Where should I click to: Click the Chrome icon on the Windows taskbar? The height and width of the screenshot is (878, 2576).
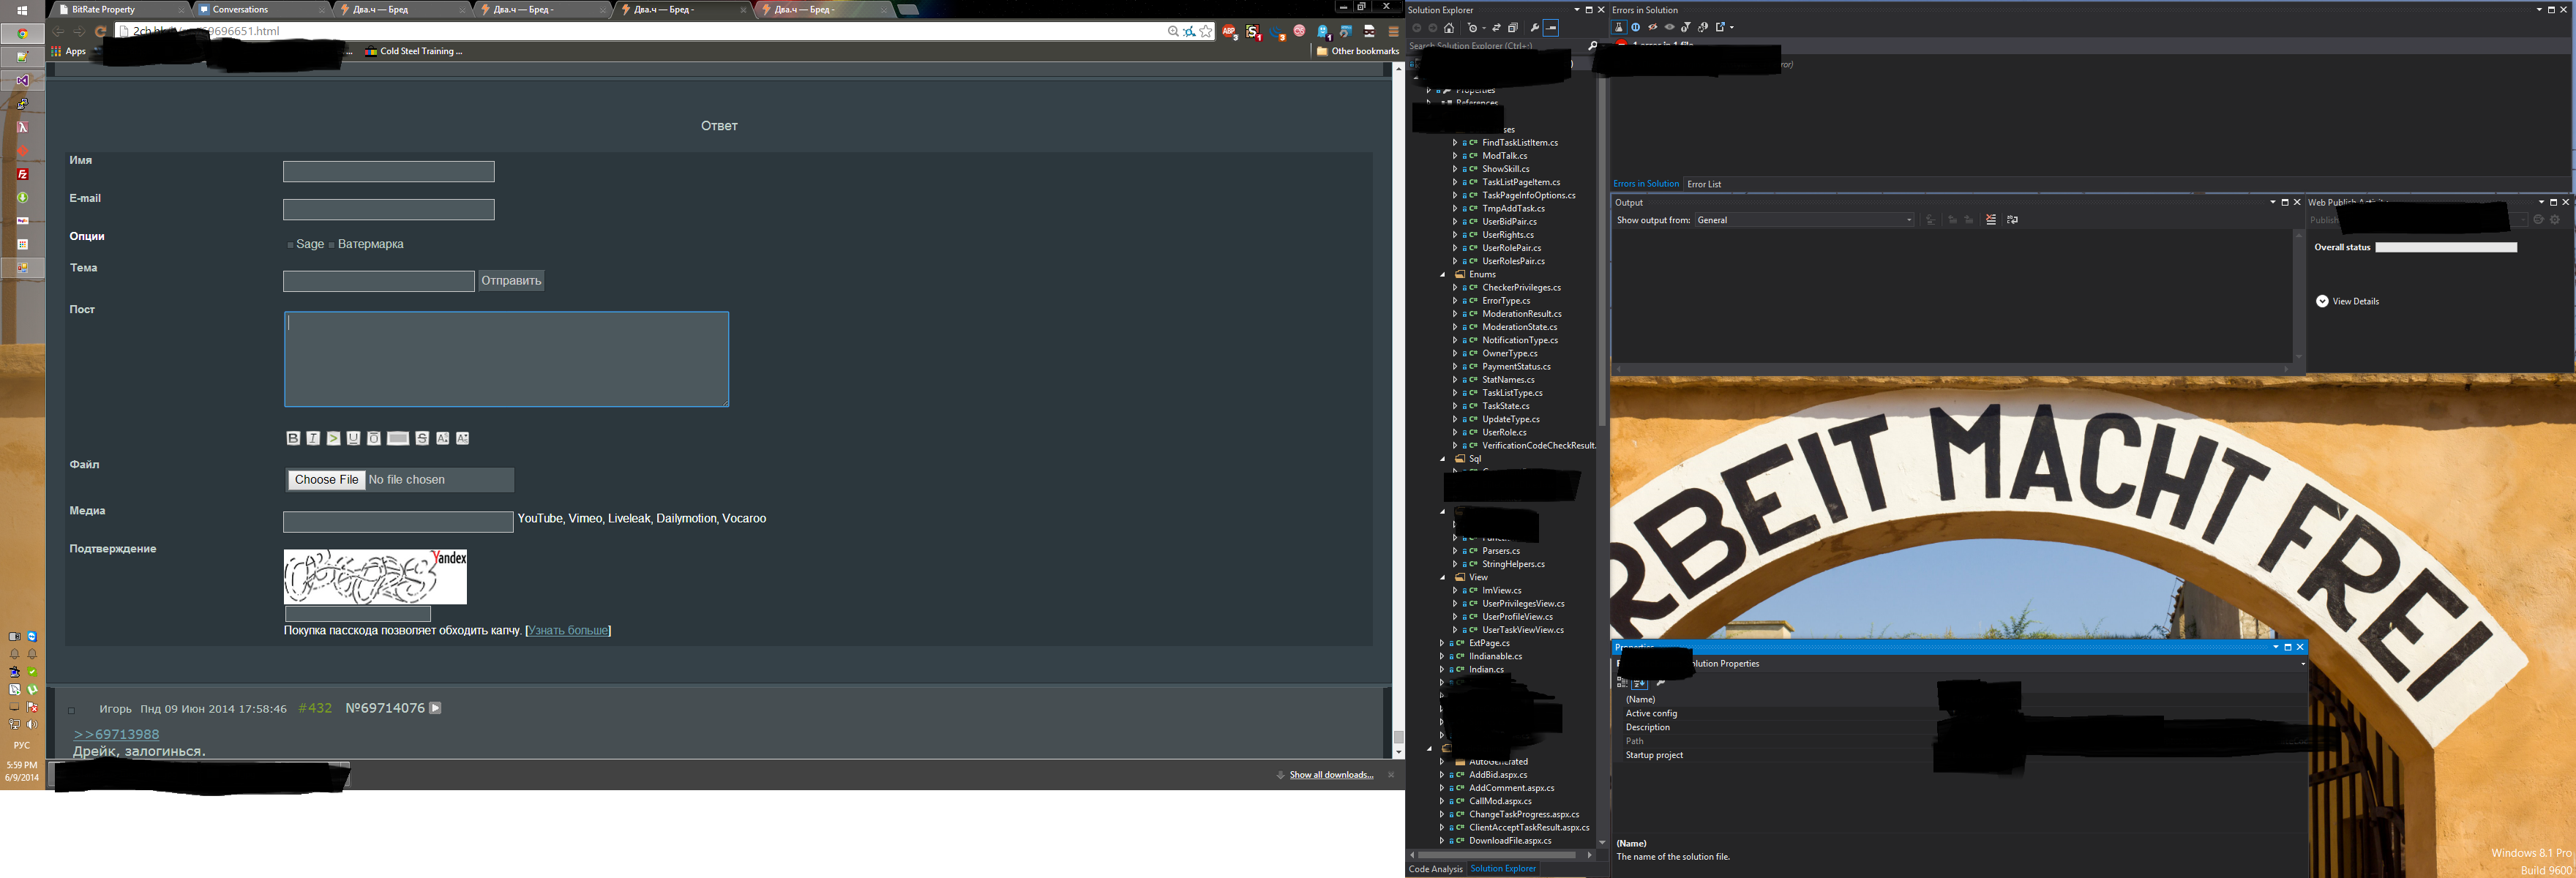tap(22, 34)
